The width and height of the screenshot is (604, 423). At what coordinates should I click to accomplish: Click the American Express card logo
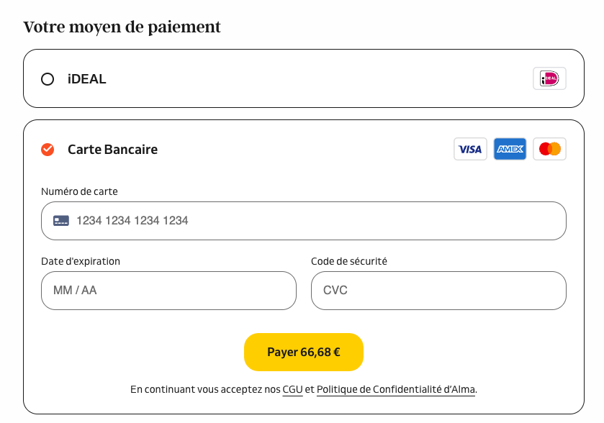[x=510, y=149]
